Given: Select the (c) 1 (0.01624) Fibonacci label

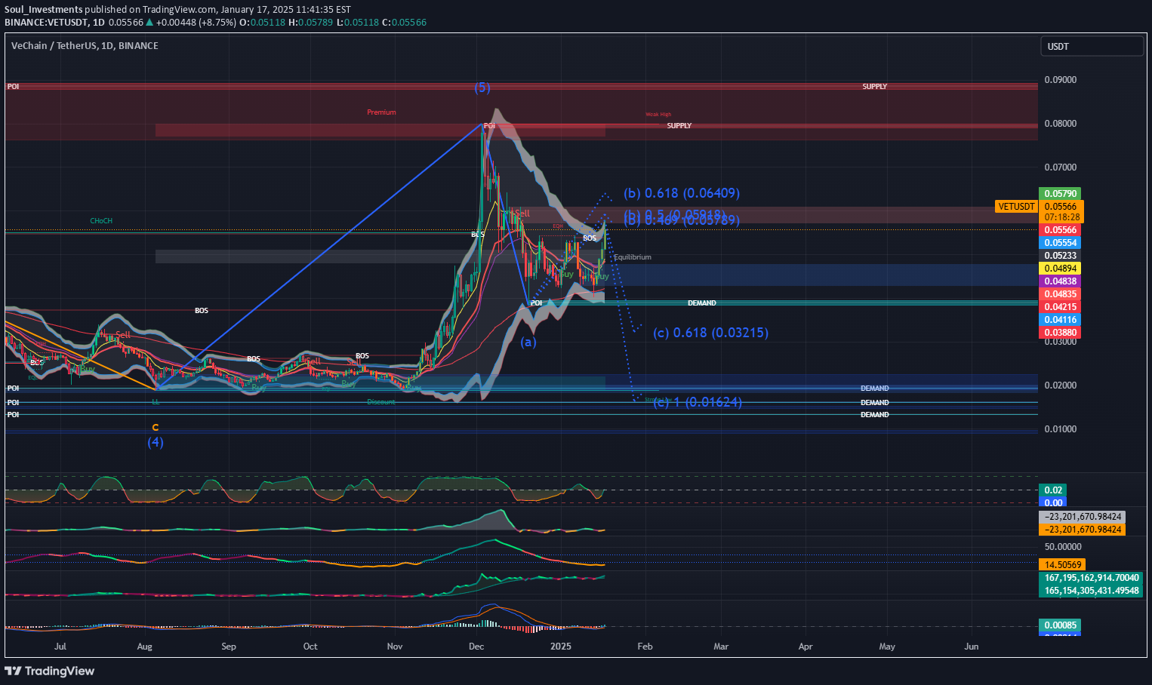Looking at the screenshot, I should (x=698, y=403).
